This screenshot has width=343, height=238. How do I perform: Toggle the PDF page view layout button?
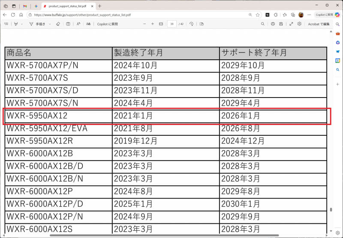[68, 24]
